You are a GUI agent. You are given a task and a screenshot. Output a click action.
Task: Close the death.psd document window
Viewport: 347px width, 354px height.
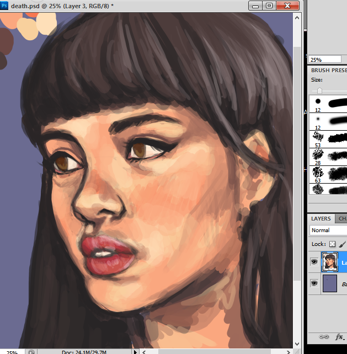pos(287,6)
